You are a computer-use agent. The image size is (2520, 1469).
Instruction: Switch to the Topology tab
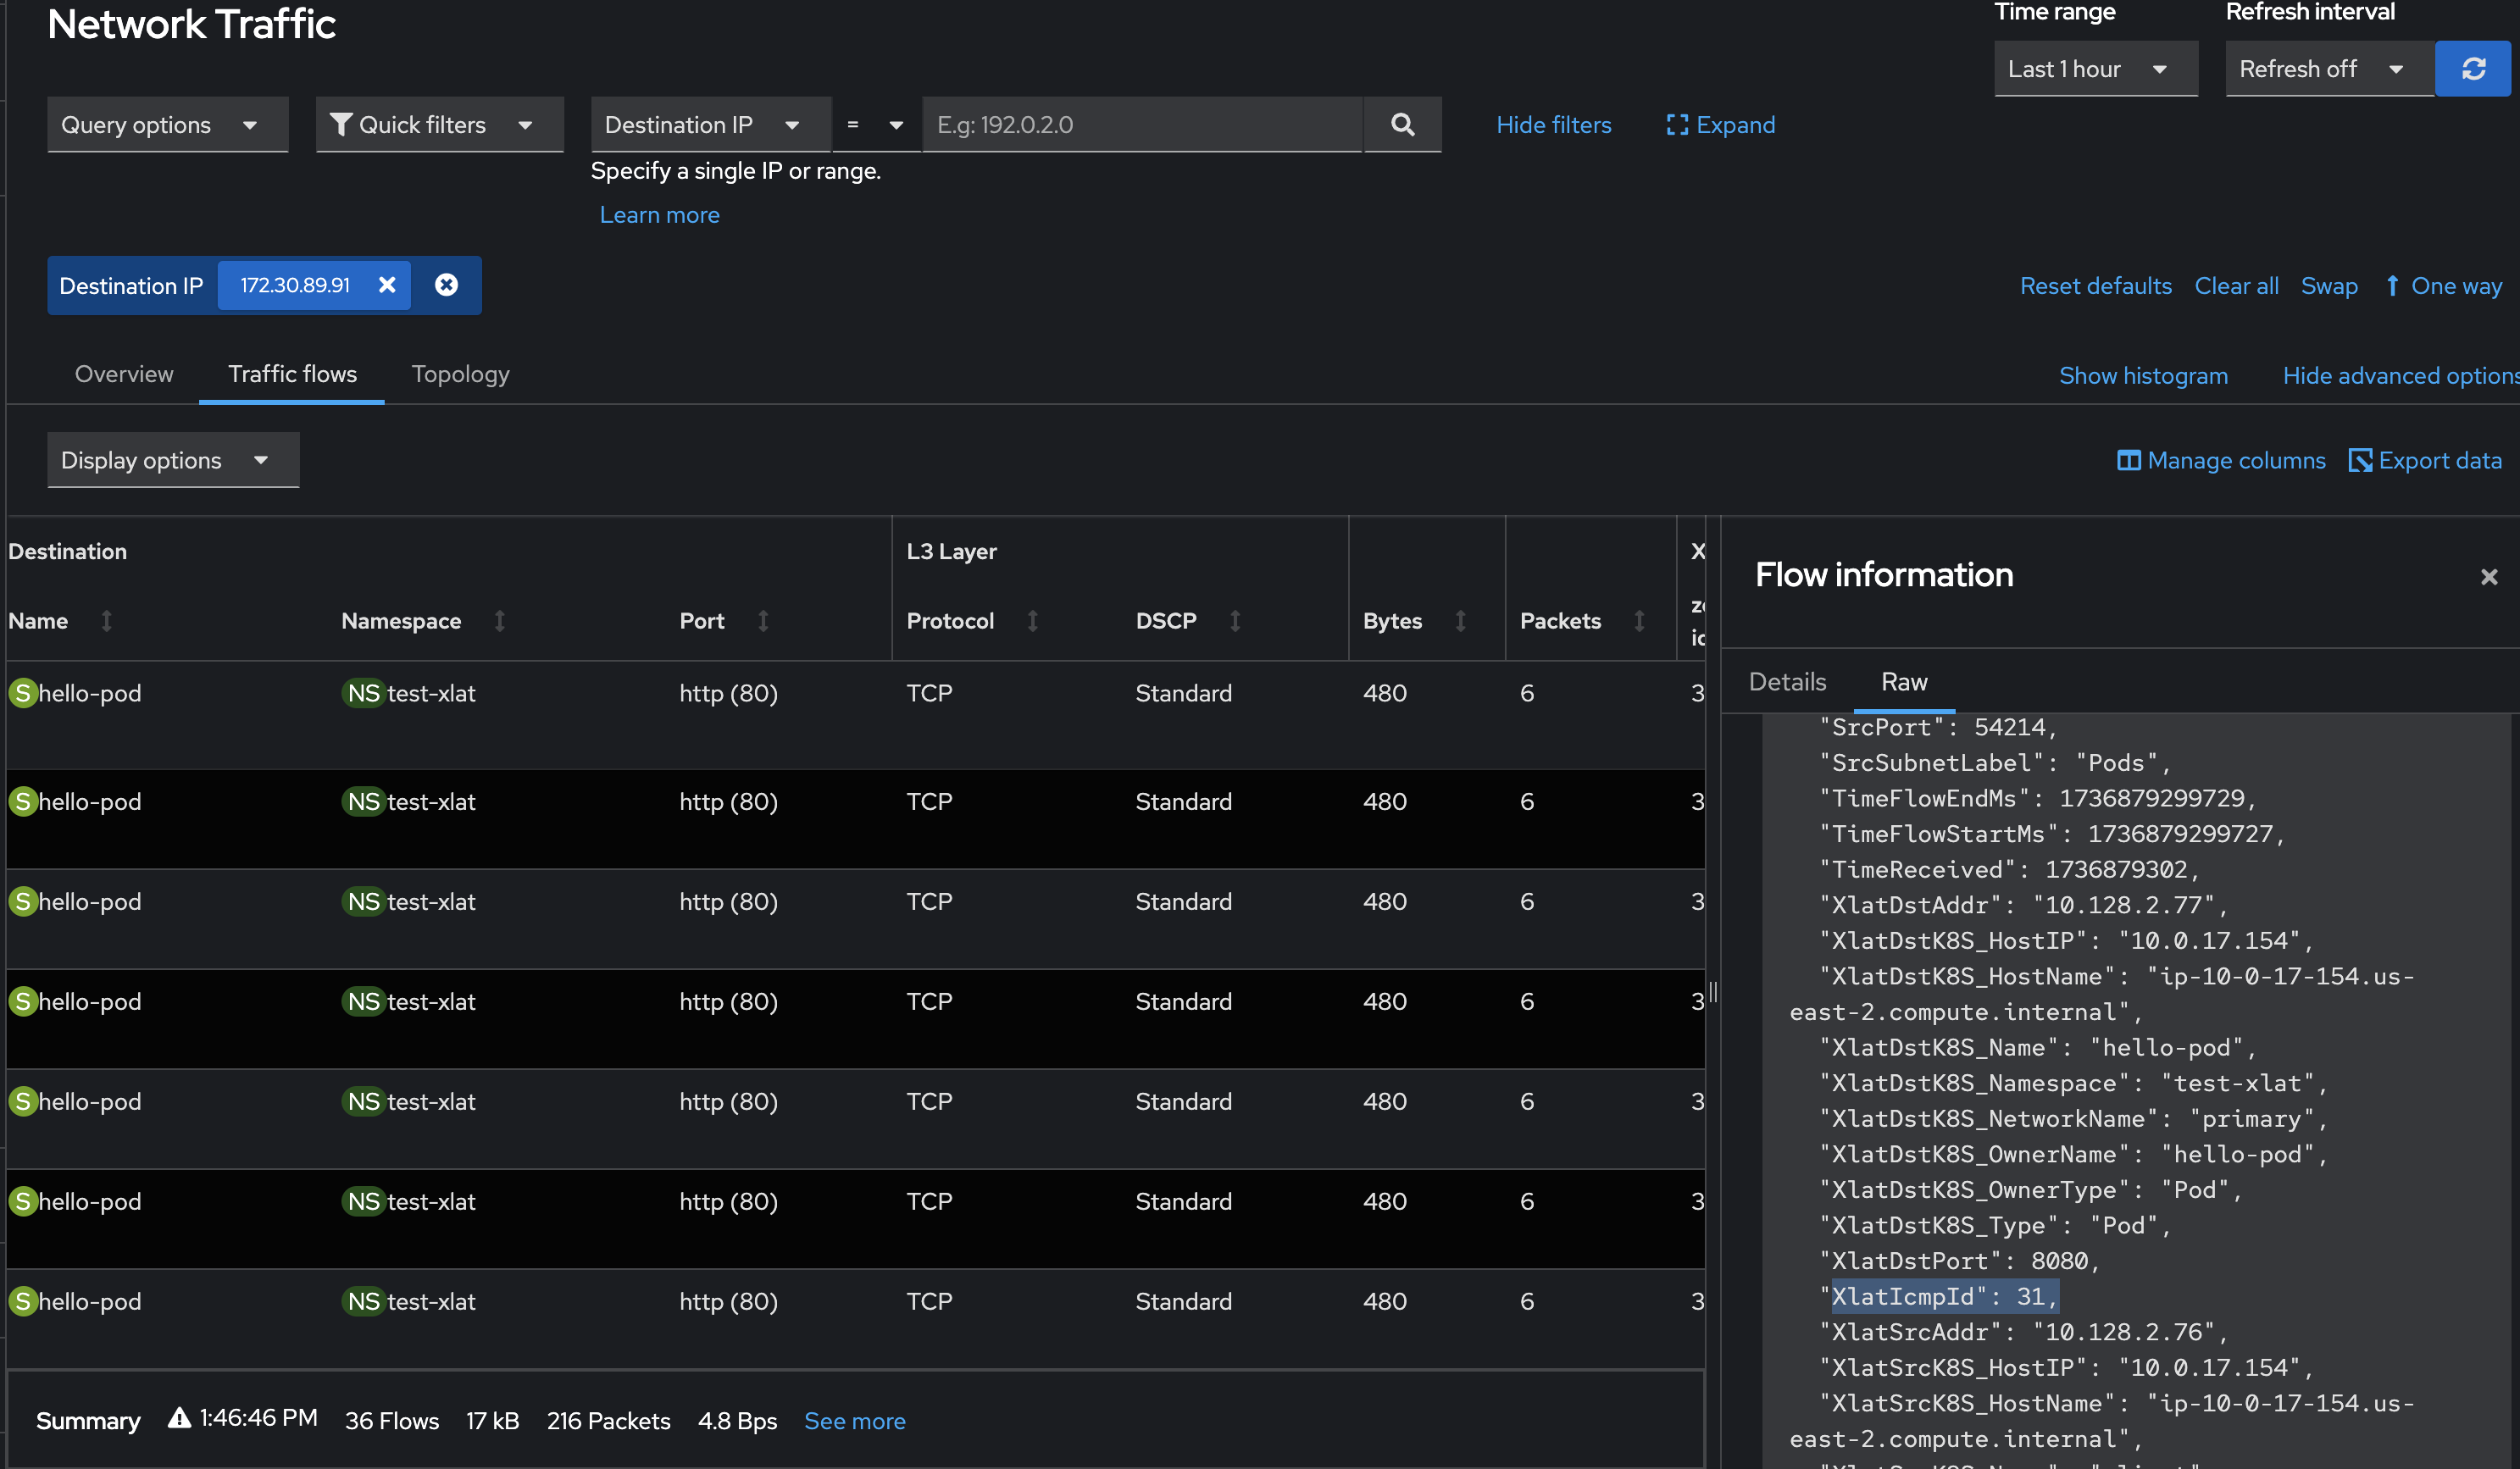[x=460, y=374]
